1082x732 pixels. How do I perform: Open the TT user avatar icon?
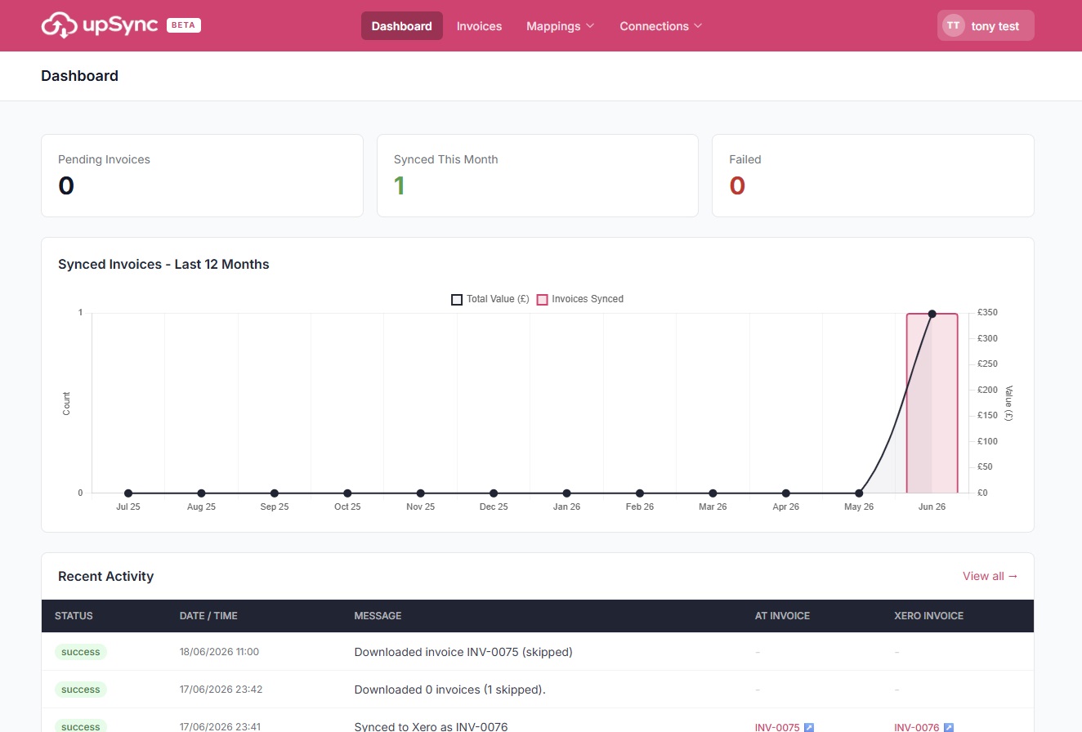click(x=953, y=25)
